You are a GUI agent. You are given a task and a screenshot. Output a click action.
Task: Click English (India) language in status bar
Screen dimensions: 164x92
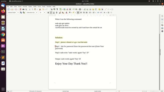coord(98,91)
